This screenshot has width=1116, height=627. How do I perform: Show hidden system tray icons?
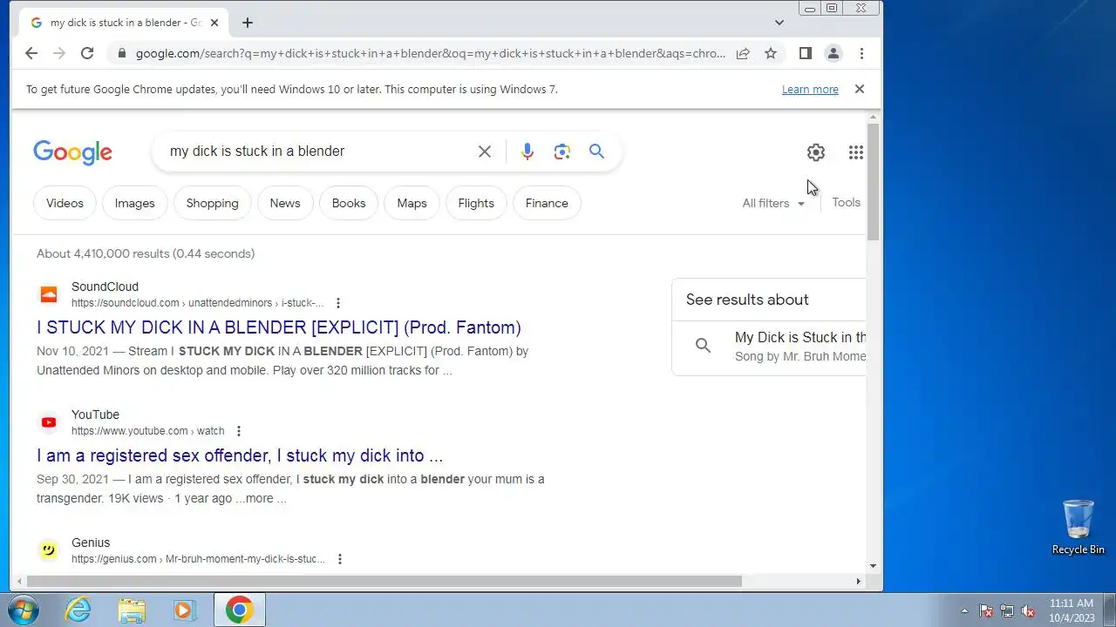(x=964, y=610)
